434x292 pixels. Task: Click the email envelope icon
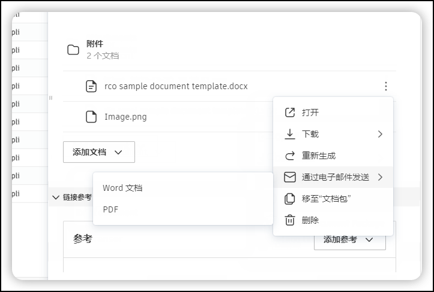pos(290,177)
